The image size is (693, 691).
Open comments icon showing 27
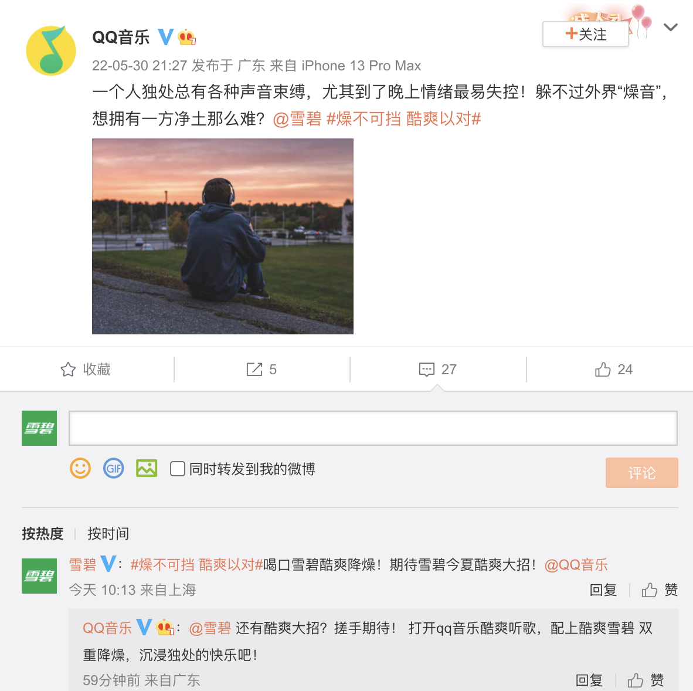[426, 370]
